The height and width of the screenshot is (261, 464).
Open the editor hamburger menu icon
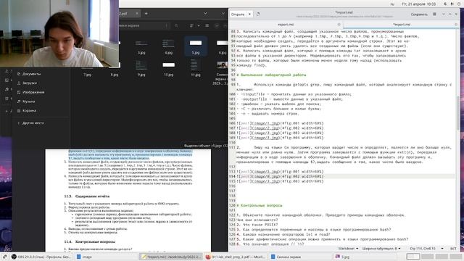434,14
